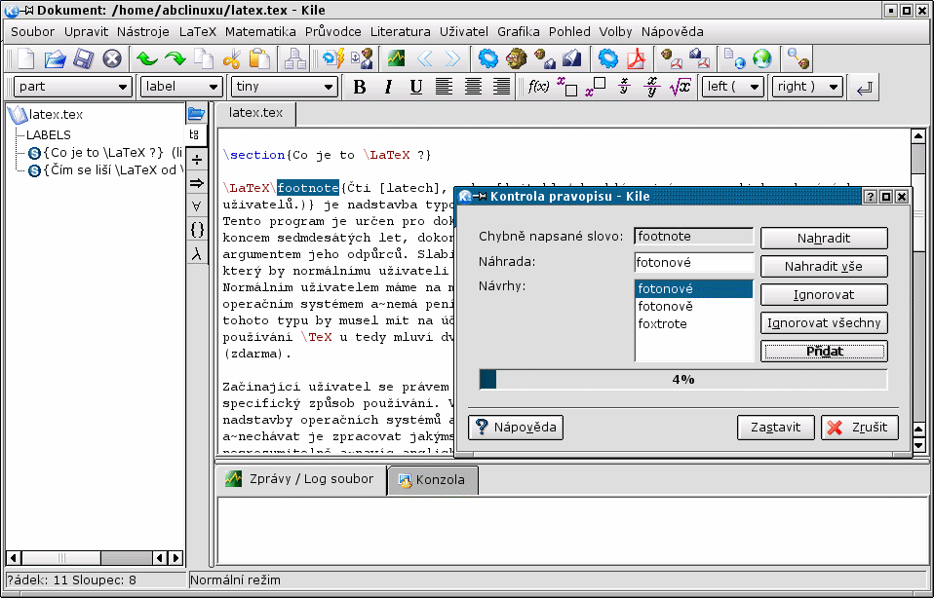Insert square root symbol icon
Screen dimensions: 934x598
(680, 87)
